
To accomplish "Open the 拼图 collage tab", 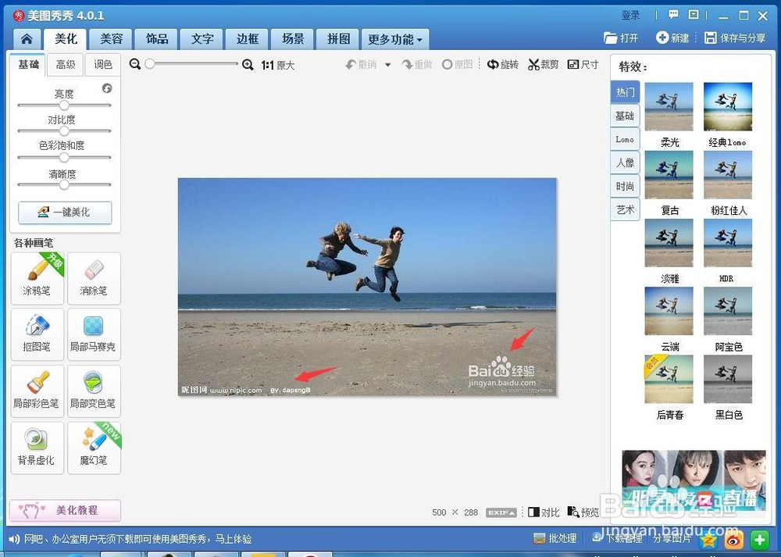I will coord(337,38).
